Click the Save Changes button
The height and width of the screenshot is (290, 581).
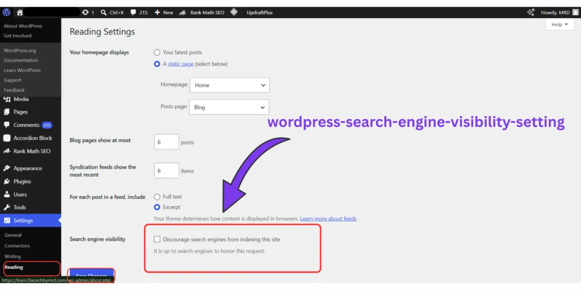point(91,276)
